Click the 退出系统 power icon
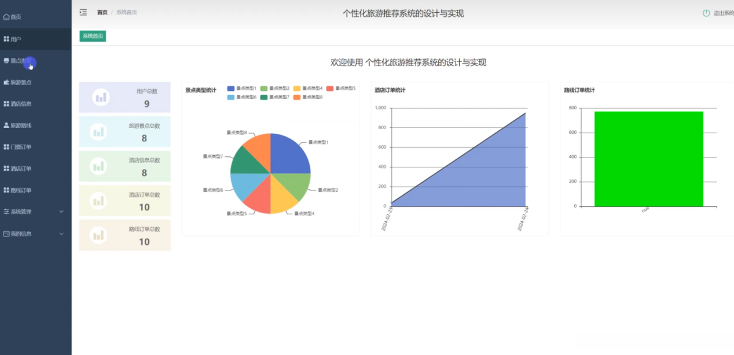This screenshot has width=734, height=355. pyautogui.click(x=706, y=13)
